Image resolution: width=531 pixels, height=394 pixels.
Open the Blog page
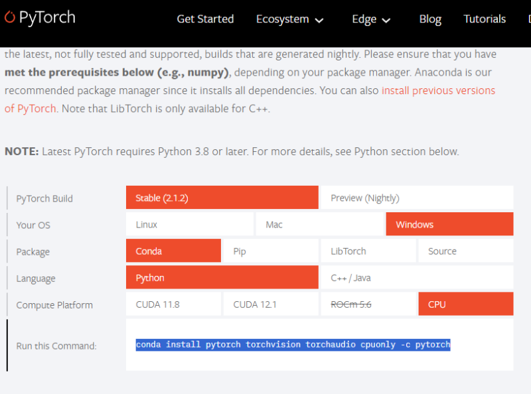430,19
